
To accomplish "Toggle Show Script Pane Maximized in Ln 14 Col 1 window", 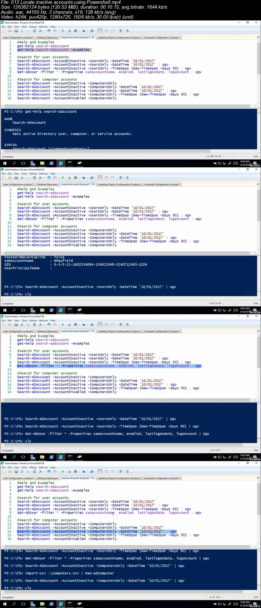I will (x=112, y=472).
